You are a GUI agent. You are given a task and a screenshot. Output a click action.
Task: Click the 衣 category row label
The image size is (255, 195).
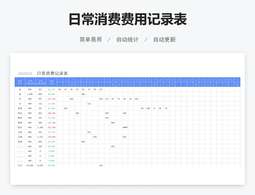20,89
